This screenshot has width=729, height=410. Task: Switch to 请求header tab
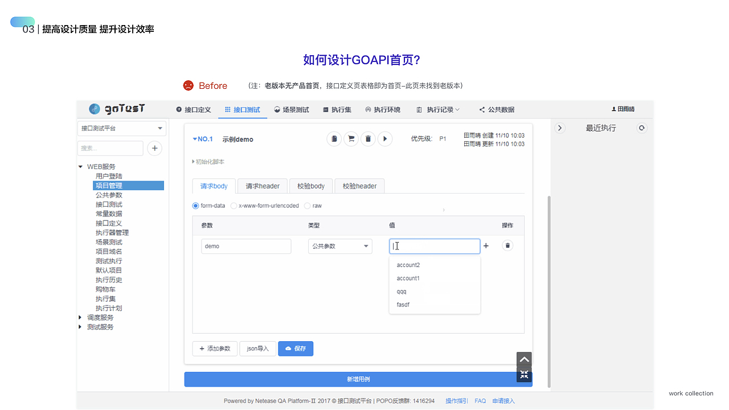click(263, 186)
